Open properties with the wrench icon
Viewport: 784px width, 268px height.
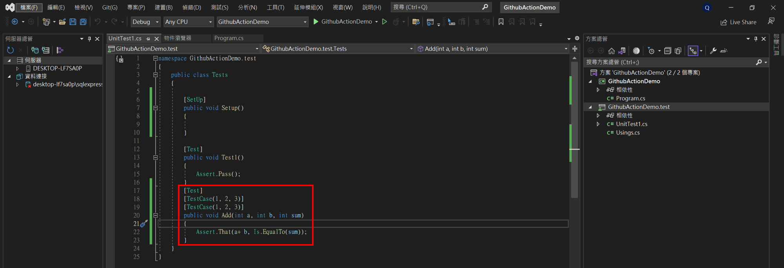pos(713,51)
